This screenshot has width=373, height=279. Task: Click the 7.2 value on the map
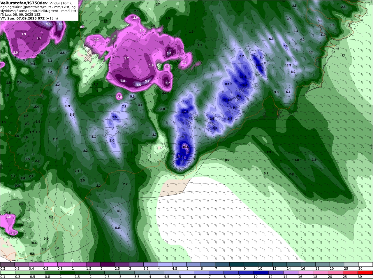point(124,106)
